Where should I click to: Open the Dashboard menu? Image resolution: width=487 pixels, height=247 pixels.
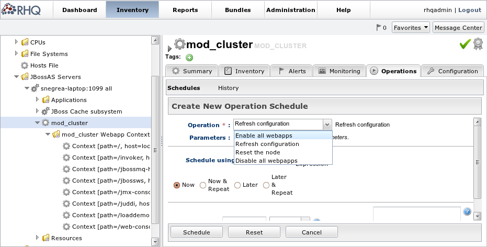click(80, 9)
